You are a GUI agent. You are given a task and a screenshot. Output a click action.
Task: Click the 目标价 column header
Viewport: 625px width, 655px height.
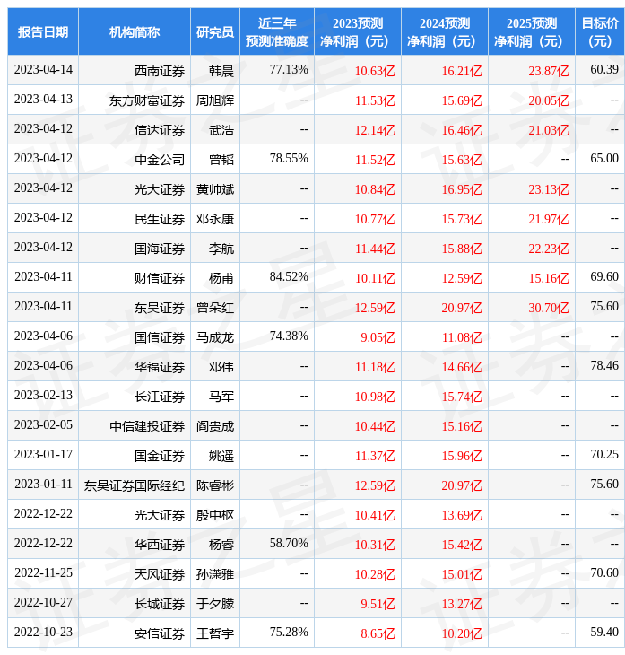tap(600, 32)
